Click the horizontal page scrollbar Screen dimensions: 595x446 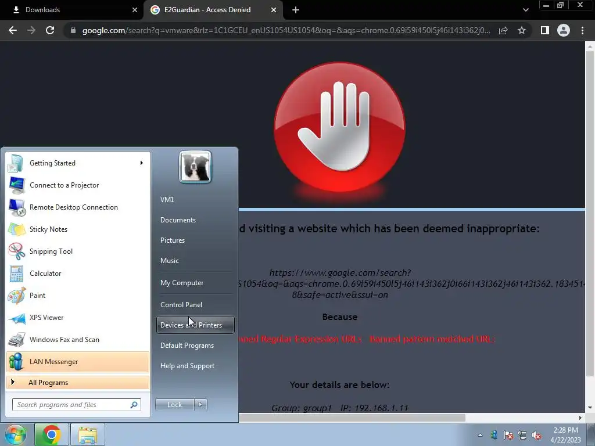tap(352, 418)
